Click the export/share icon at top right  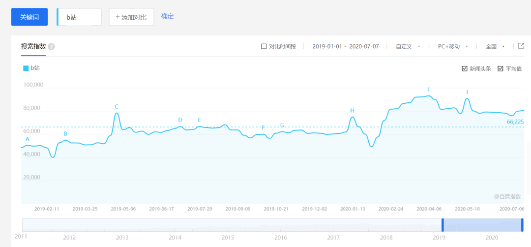point(521,46)
